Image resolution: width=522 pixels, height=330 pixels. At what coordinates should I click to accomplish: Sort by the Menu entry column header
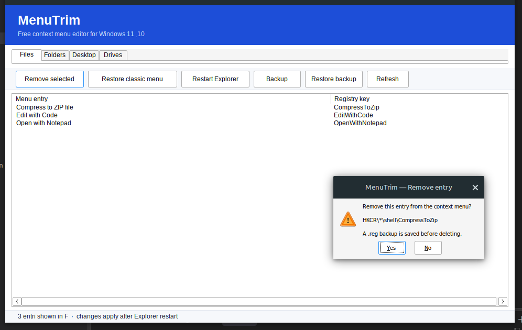pyautogui.click(x=172, y=99)
